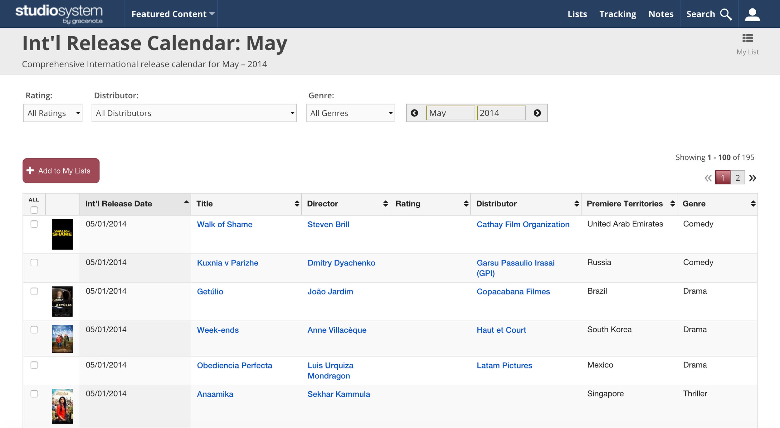Open the user account profile icon

point(752,14)
